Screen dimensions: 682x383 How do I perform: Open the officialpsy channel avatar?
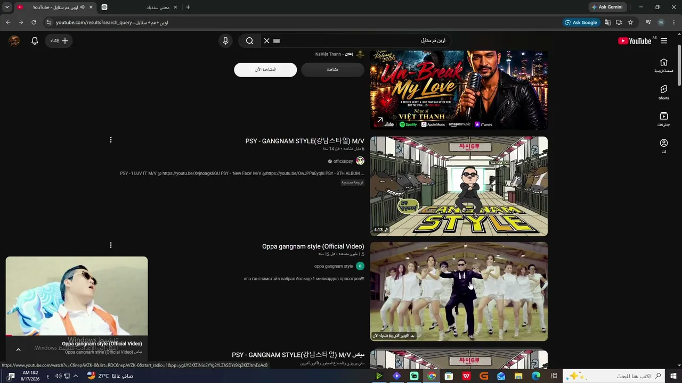pos(360,161)
